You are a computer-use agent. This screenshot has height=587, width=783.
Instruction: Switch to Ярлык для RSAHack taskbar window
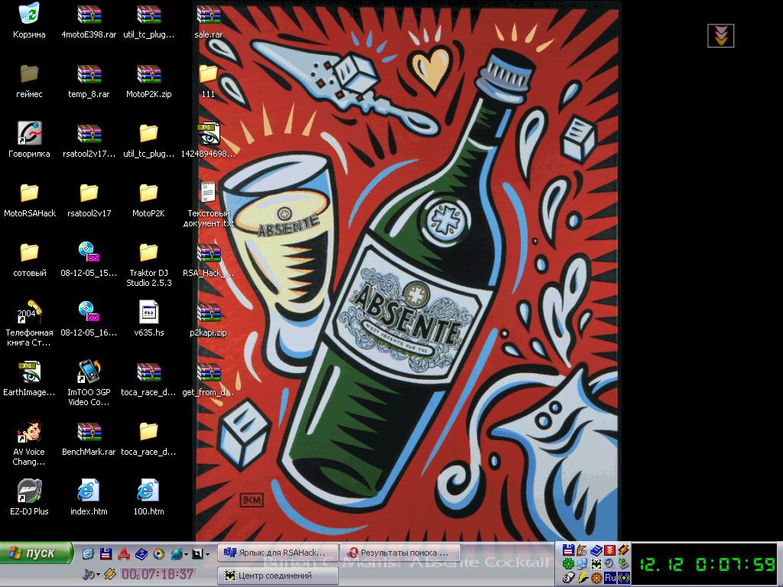[278, 553]
